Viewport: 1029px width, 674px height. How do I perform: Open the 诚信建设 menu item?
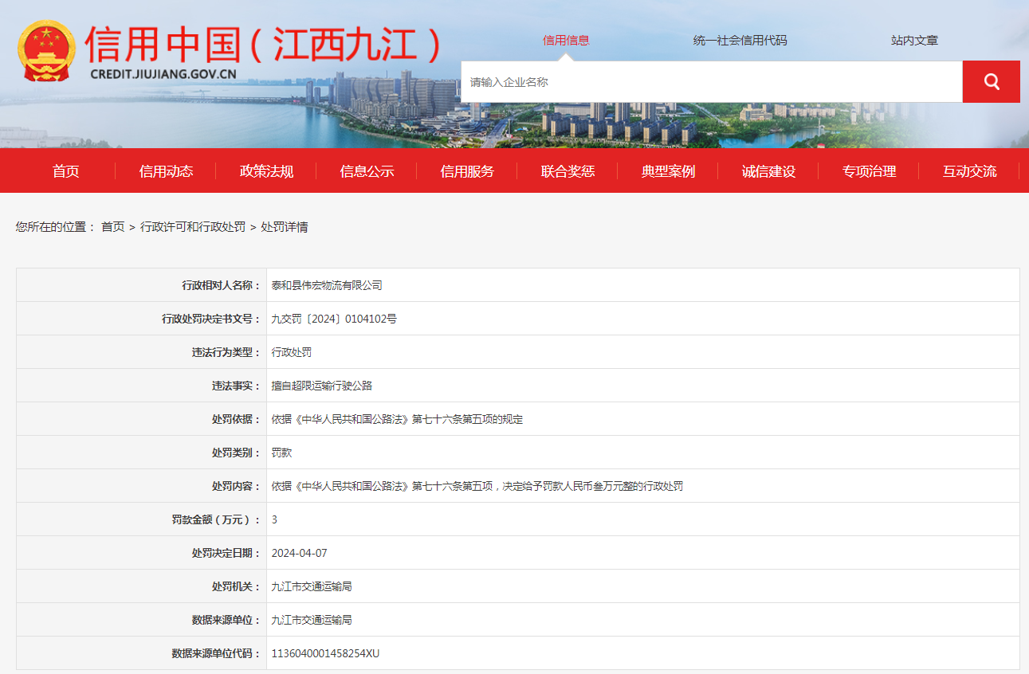(768, 171)
